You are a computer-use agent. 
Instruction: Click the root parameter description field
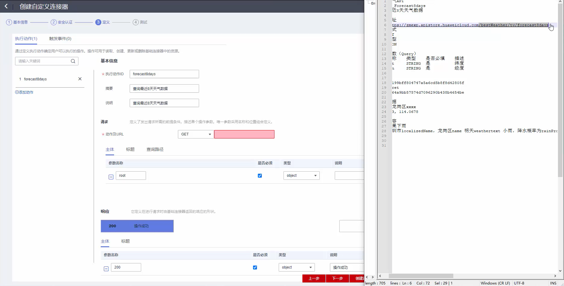[349, 176]
